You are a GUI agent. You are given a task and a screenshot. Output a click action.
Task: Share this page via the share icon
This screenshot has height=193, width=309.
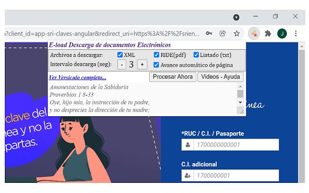click(x=223, y=33)
